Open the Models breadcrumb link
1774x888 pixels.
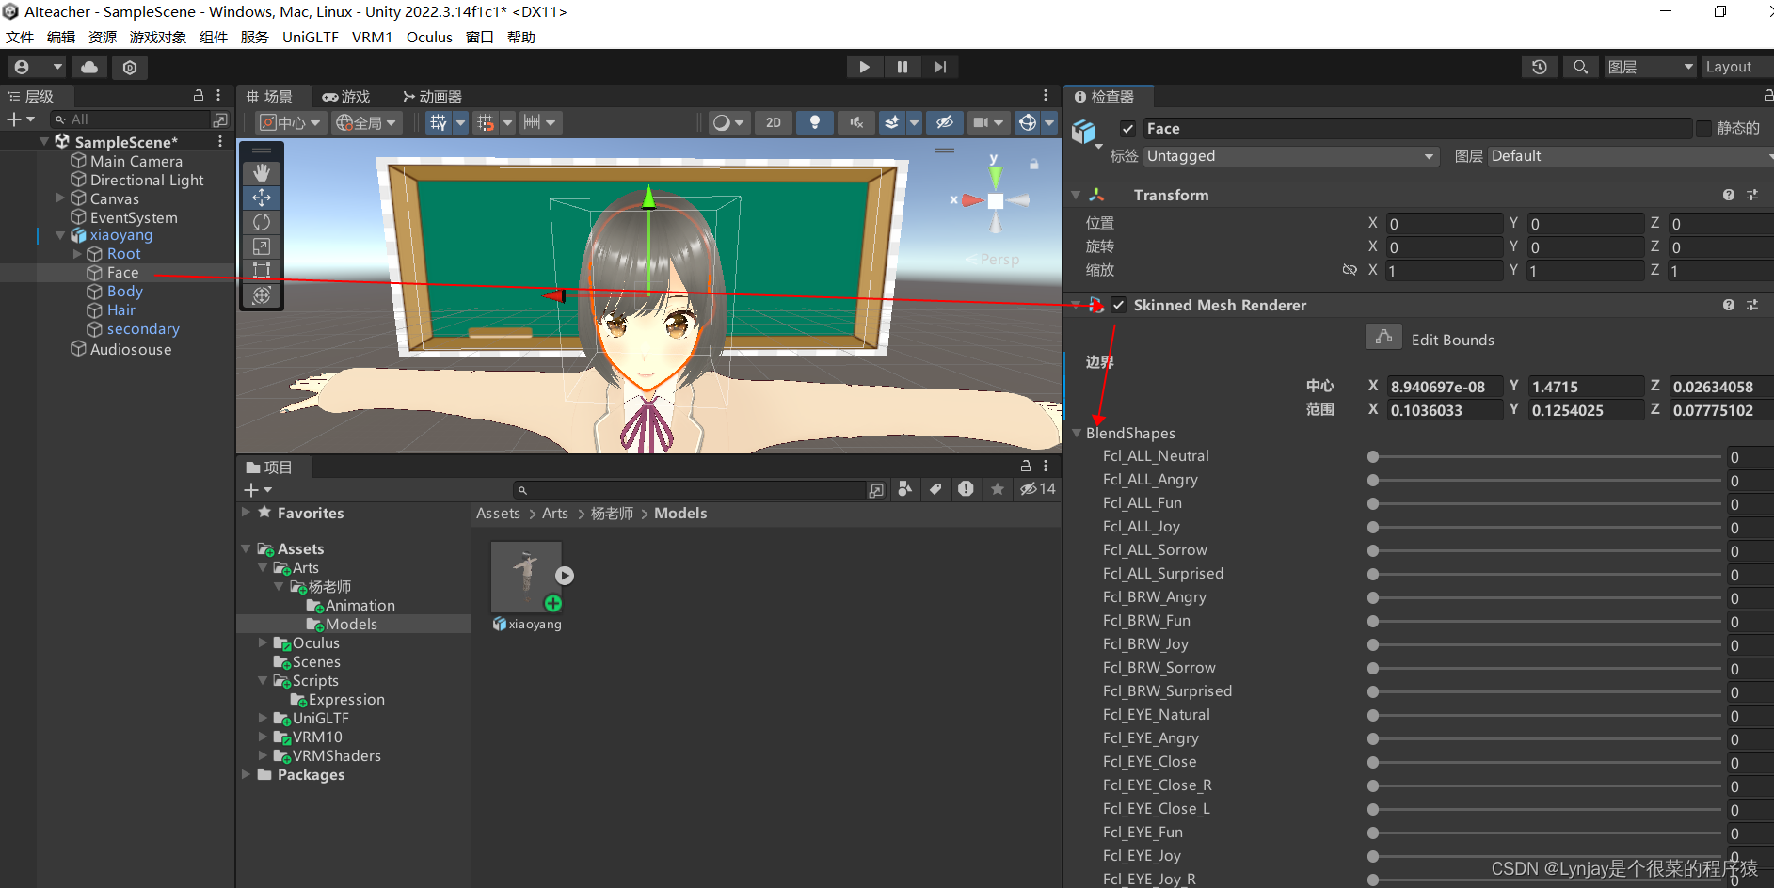679,513
